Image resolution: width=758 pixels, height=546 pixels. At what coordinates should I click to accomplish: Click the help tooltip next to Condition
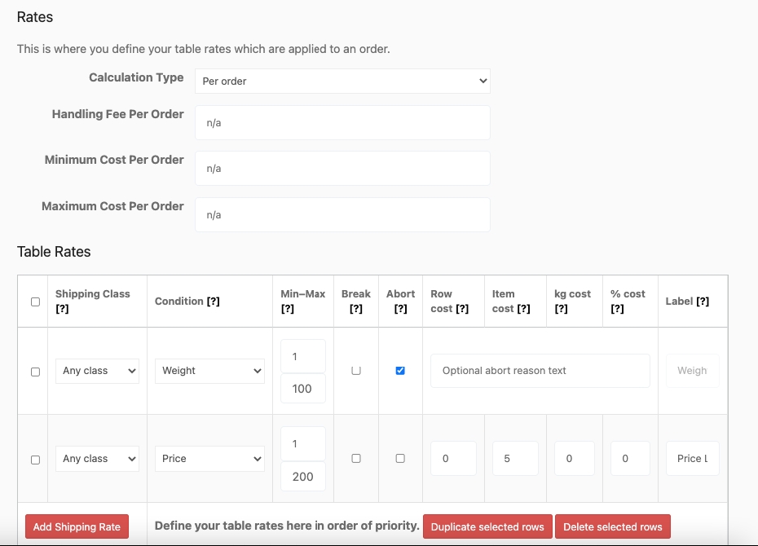[x=213, y=302]
